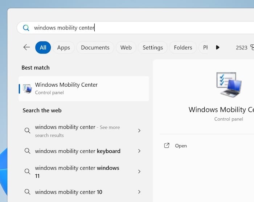Image resolution: width=254 pixels, height=202 pixels.
Task: Click the magnifier icon in the search box
Action: pyautogui.click(x=26, y=28)
